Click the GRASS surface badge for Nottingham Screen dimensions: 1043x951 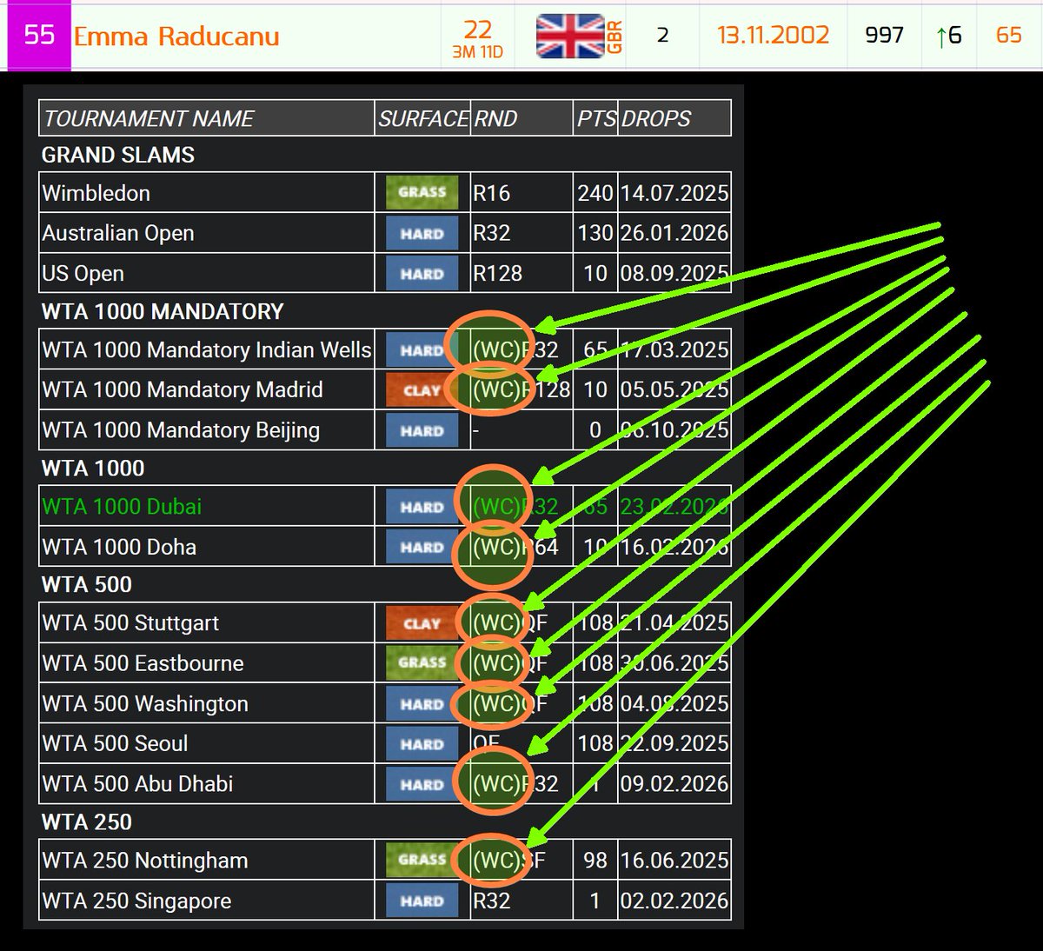(422, 860)
